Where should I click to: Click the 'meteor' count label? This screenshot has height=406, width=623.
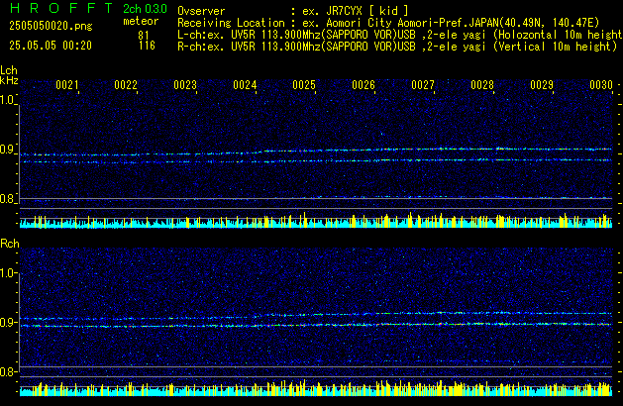(141, 21)
